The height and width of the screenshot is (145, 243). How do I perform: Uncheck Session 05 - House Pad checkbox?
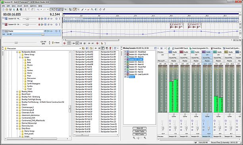point(125,67)
